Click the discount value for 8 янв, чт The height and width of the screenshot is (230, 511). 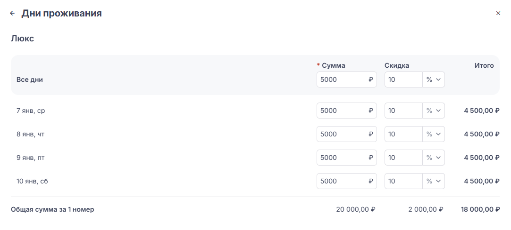coord(403,134)
